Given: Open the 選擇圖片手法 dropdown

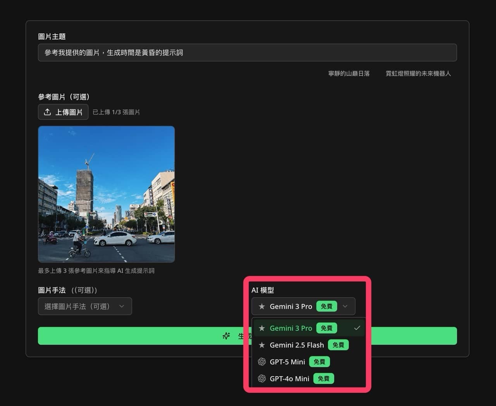Looking at the screenshot, I should point(84,306).
